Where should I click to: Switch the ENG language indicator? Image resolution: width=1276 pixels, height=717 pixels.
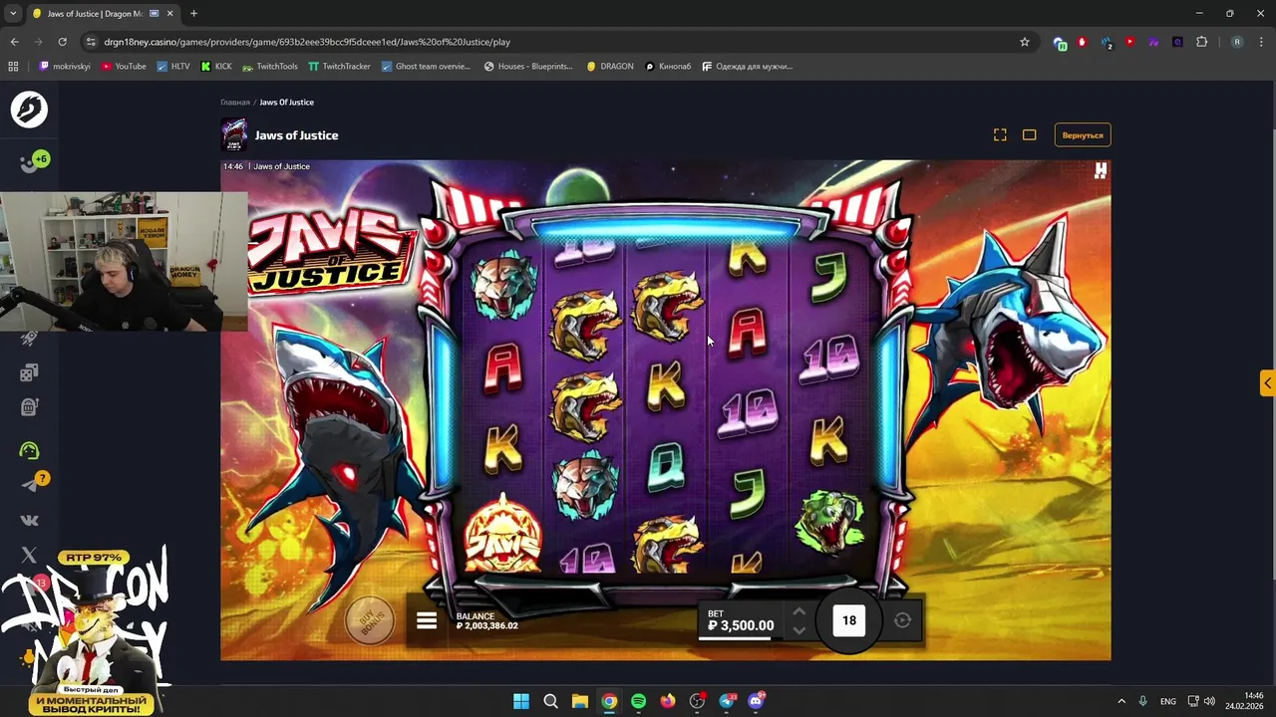[1167, 701]
